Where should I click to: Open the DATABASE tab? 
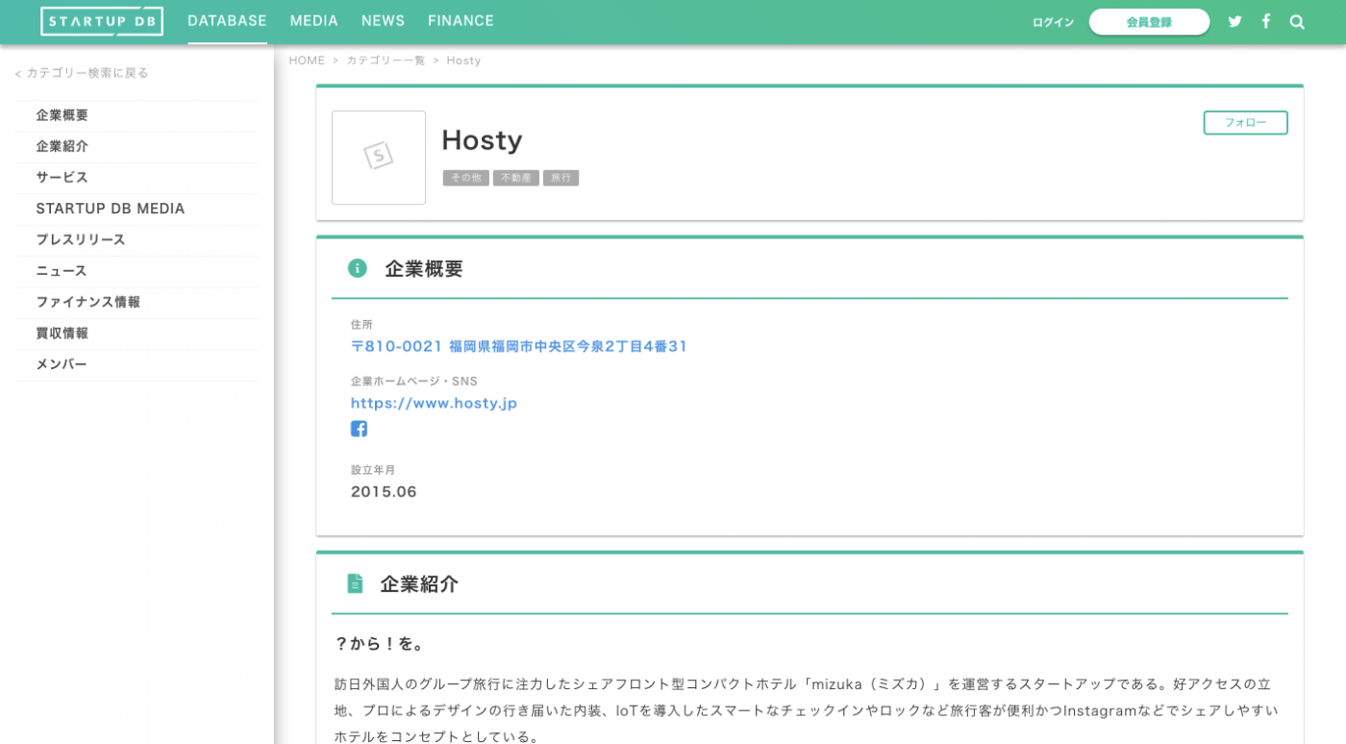227,21
